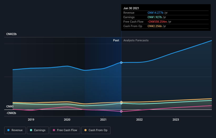216x138 pixels.
Task: Click the teal Earnings data point marker
Action: click(x=121, y=103)
